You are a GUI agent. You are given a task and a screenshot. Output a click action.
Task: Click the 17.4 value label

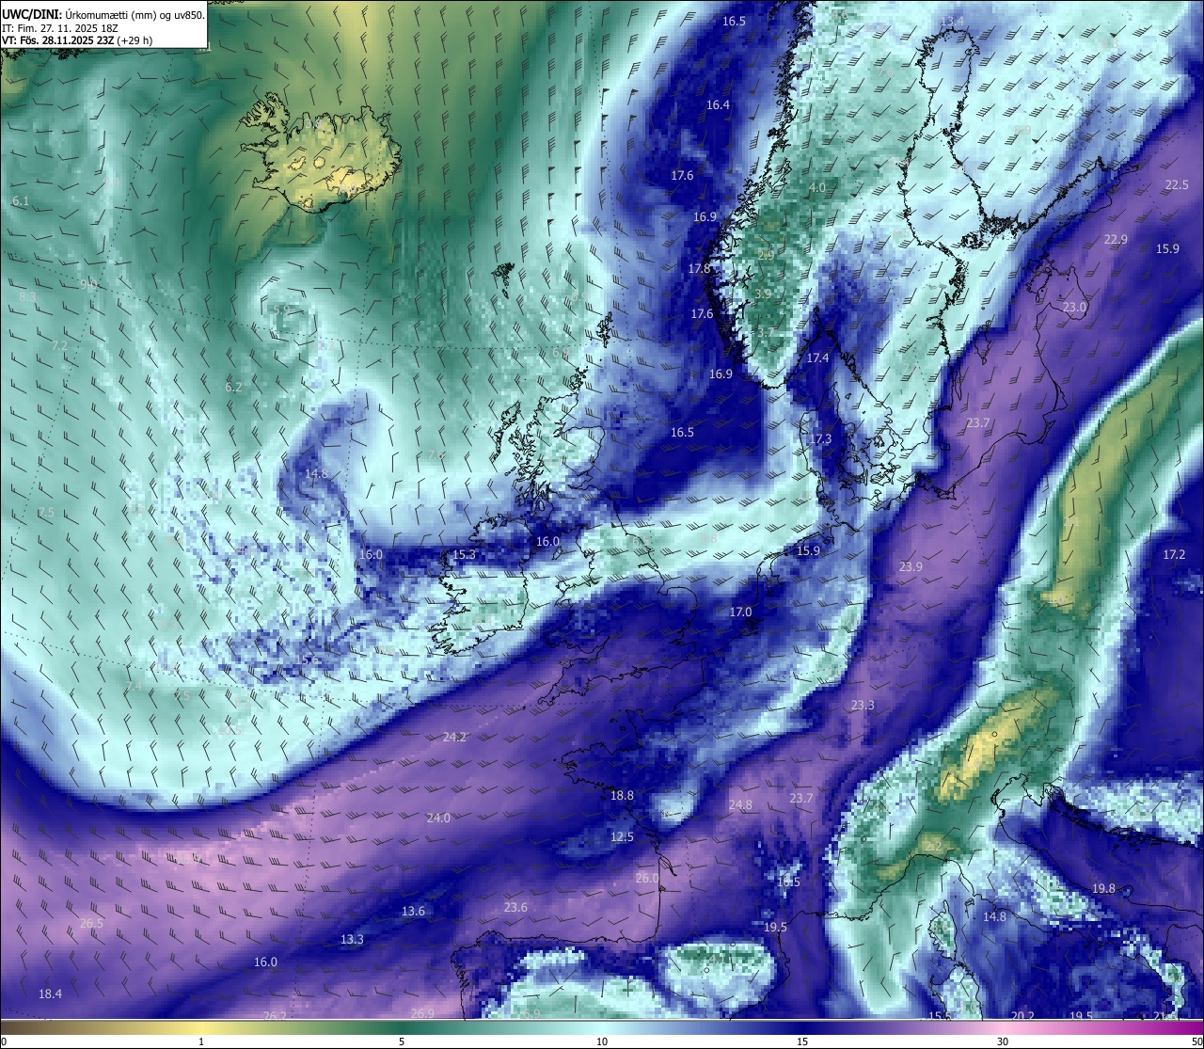pos(817,358)
